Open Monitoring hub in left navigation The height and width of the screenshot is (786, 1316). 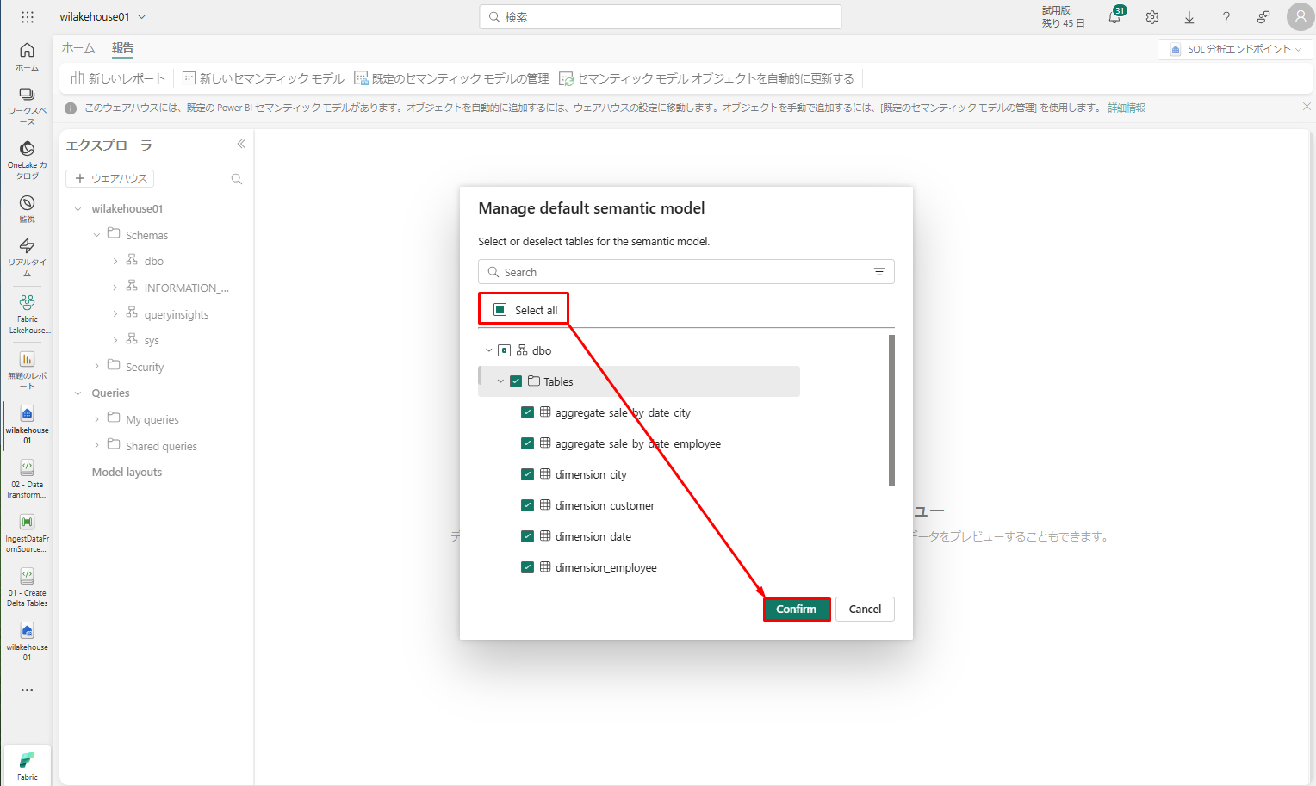tap(27, 208)
